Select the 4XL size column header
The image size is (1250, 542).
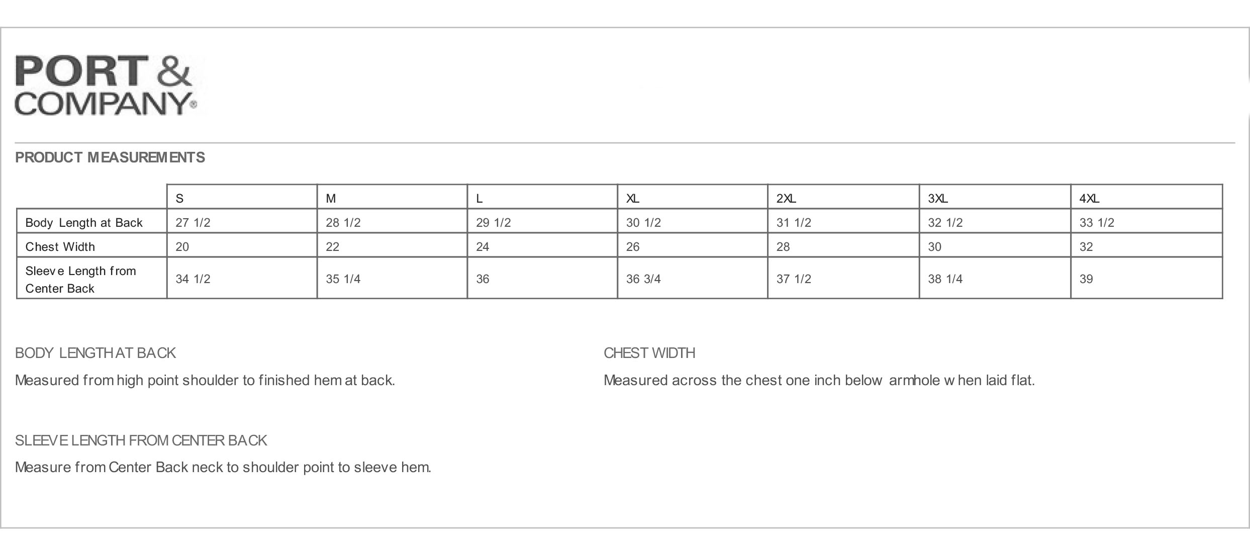(1089, 199)
